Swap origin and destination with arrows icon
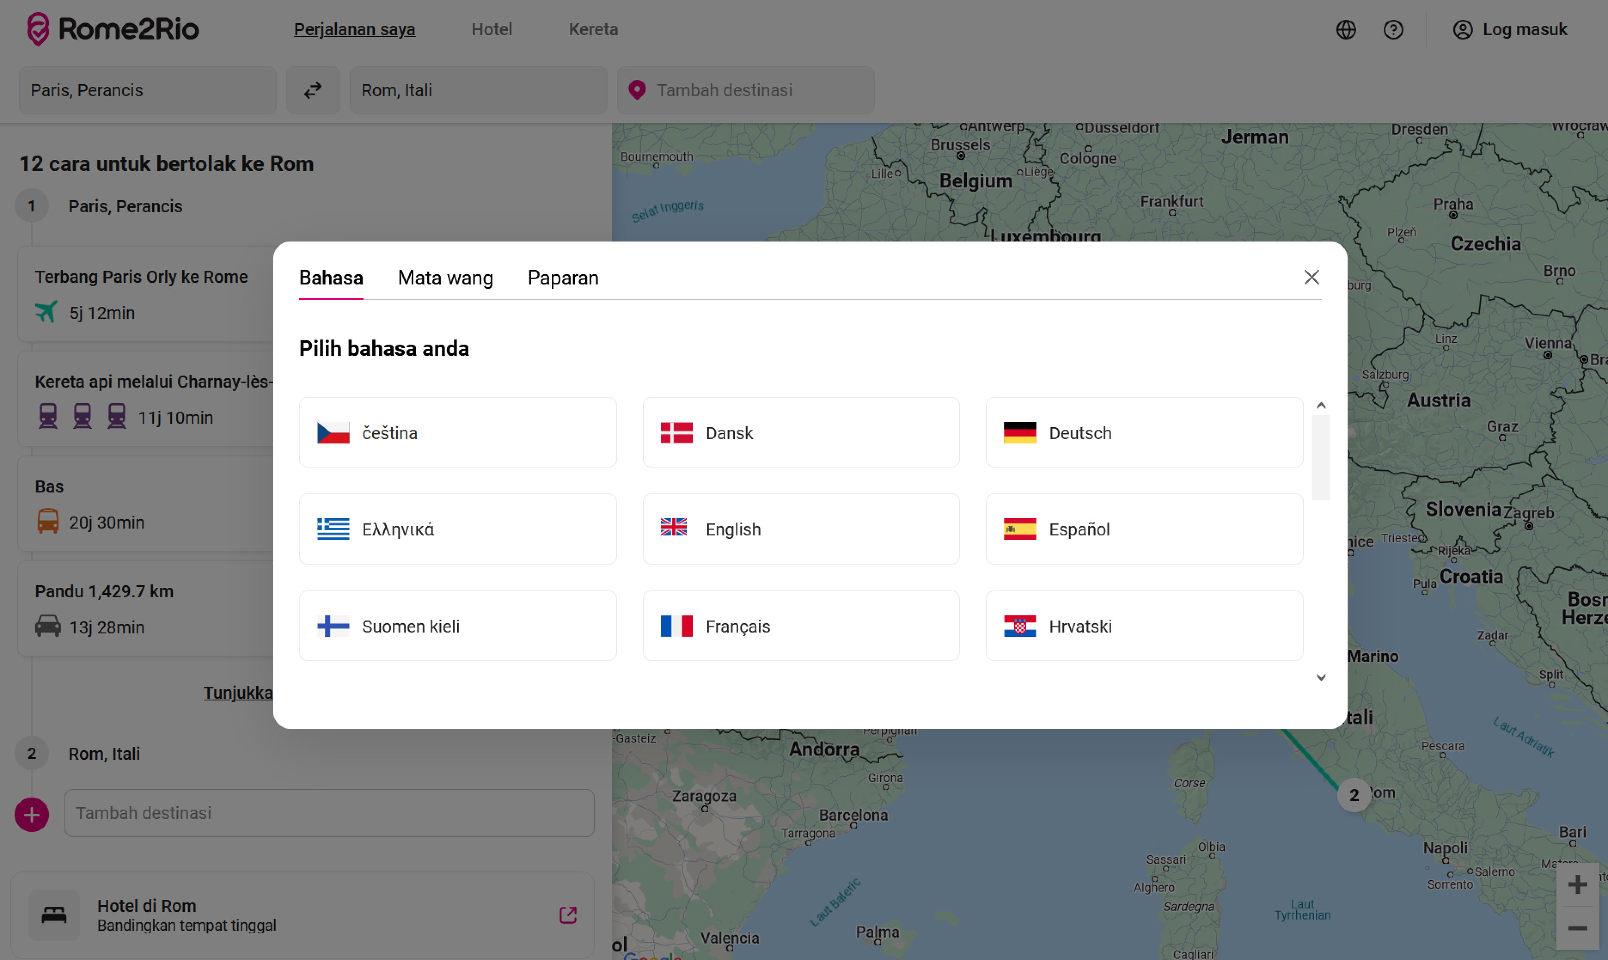 click(x=313, y=90)
